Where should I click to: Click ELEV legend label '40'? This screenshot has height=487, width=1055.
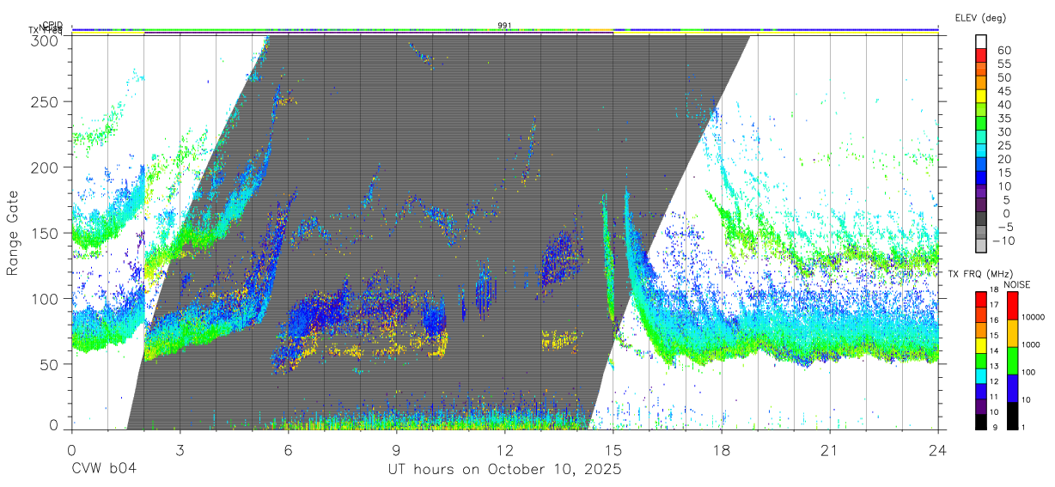tap(1003, 105)
